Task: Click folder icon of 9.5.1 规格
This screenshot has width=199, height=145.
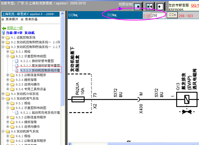Action: (x=12, y=103)
